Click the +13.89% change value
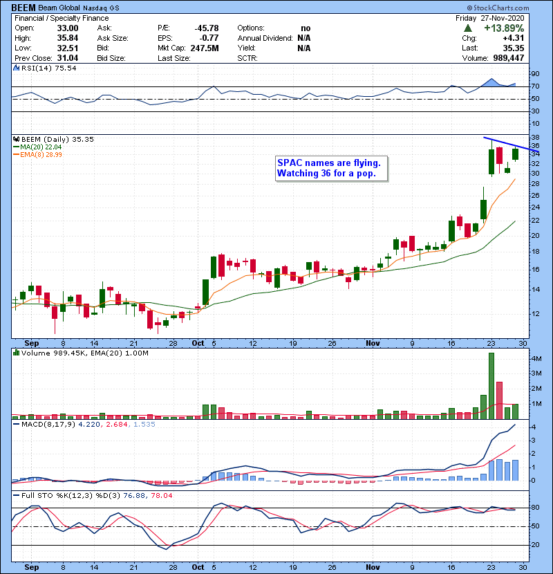553x574 pixels. 504,28
